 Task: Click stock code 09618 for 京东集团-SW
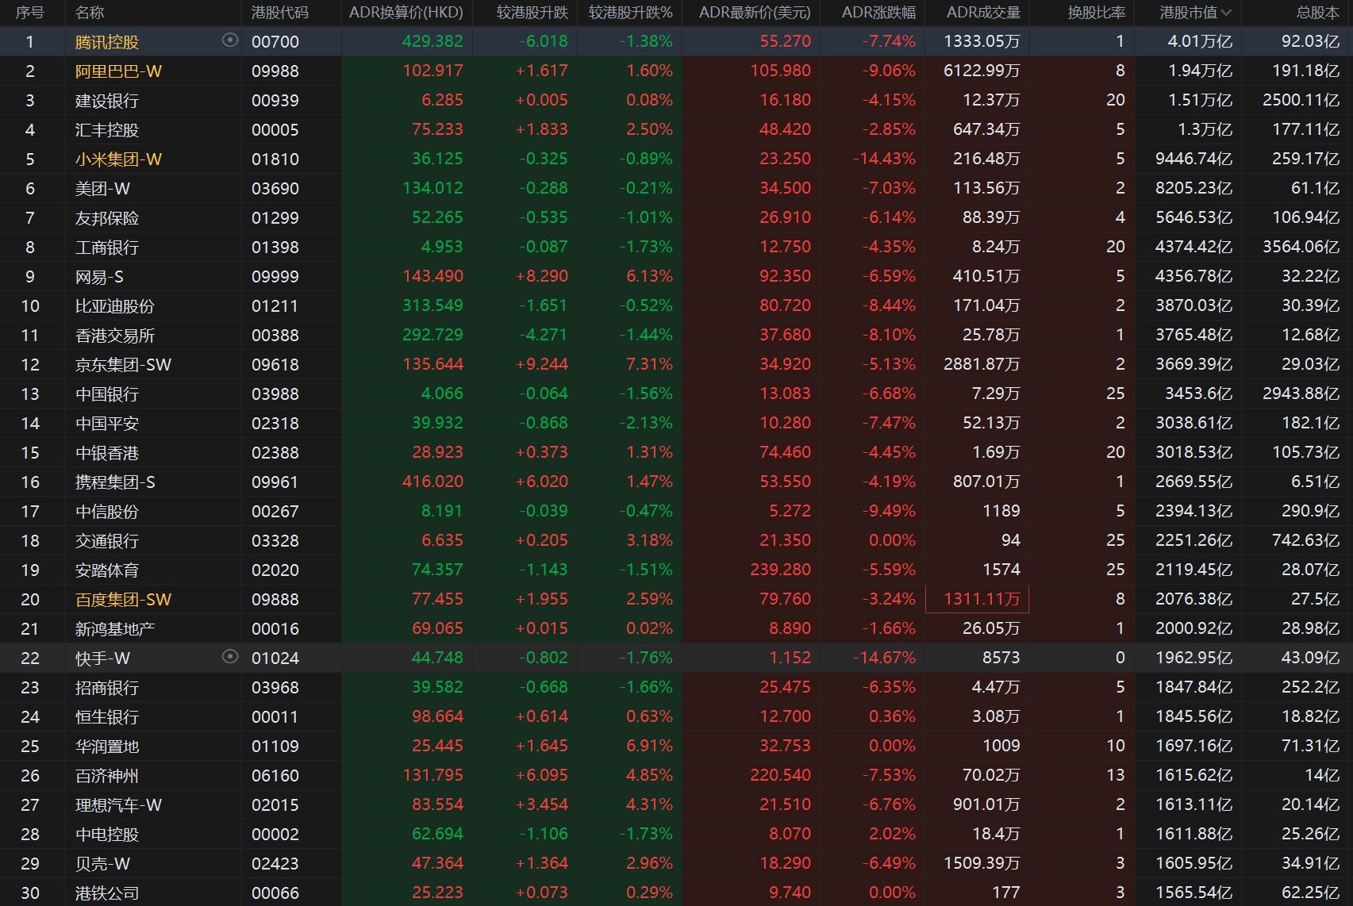pyautogui.click(x=275, y=365)
